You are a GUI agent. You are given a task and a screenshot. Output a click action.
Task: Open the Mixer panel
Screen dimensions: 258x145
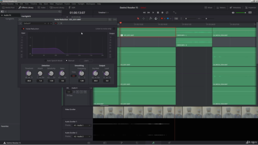pos(208,8)
